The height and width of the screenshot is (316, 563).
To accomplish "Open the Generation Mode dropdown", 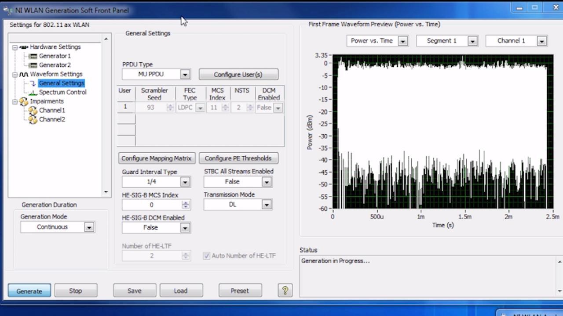I will pyautogui.click(x=89, y=227).
